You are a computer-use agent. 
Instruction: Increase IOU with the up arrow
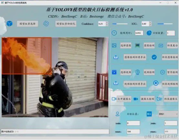[x=150, y=23]
